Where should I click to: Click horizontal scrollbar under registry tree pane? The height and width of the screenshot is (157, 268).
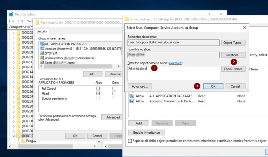[45, 147]
